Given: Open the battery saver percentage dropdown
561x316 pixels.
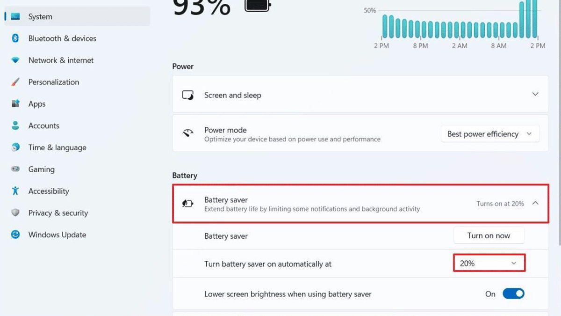Looking at the screenshot, I should [489, 263].
